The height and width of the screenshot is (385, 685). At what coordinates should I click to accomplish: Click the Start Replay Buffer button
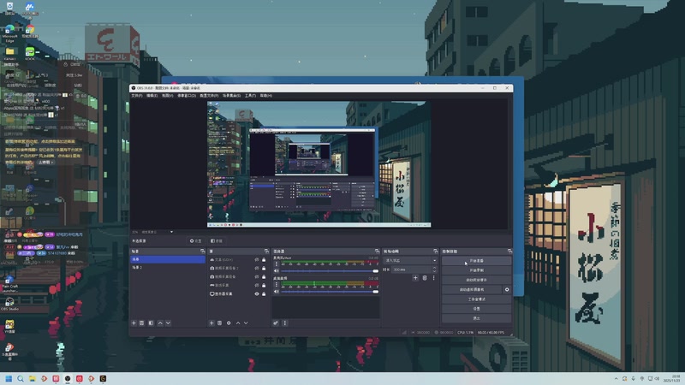point(476,280)
